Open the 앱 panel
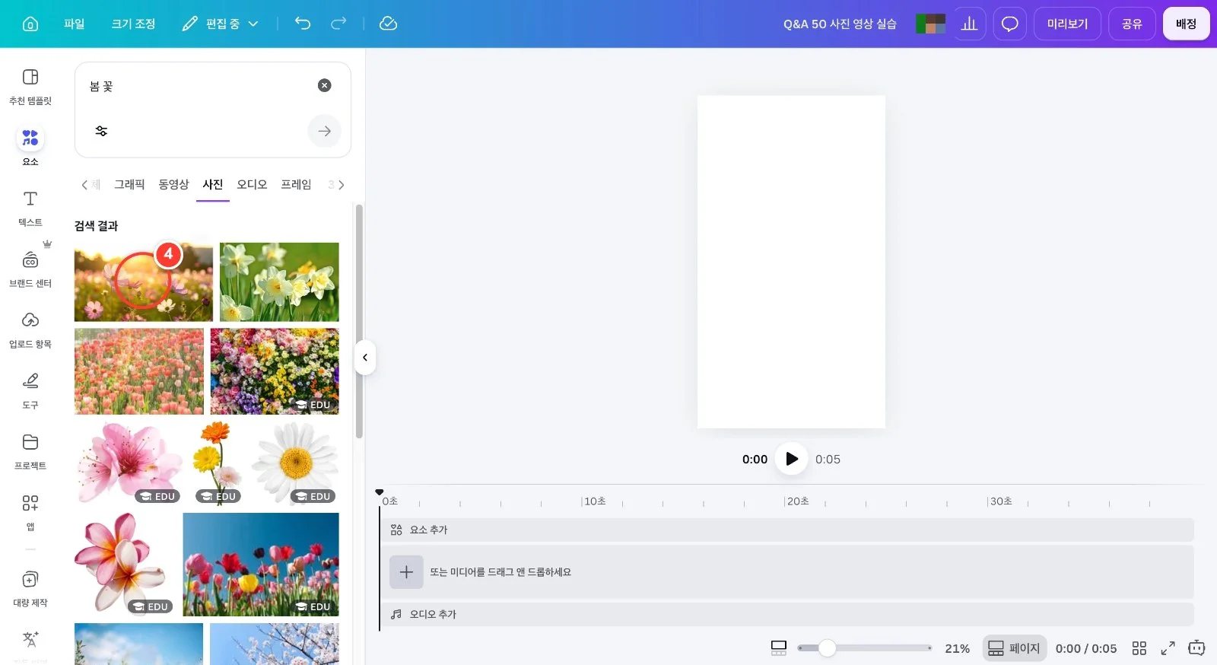This screenshot has height=665, width=1217. tap(30, 511)
